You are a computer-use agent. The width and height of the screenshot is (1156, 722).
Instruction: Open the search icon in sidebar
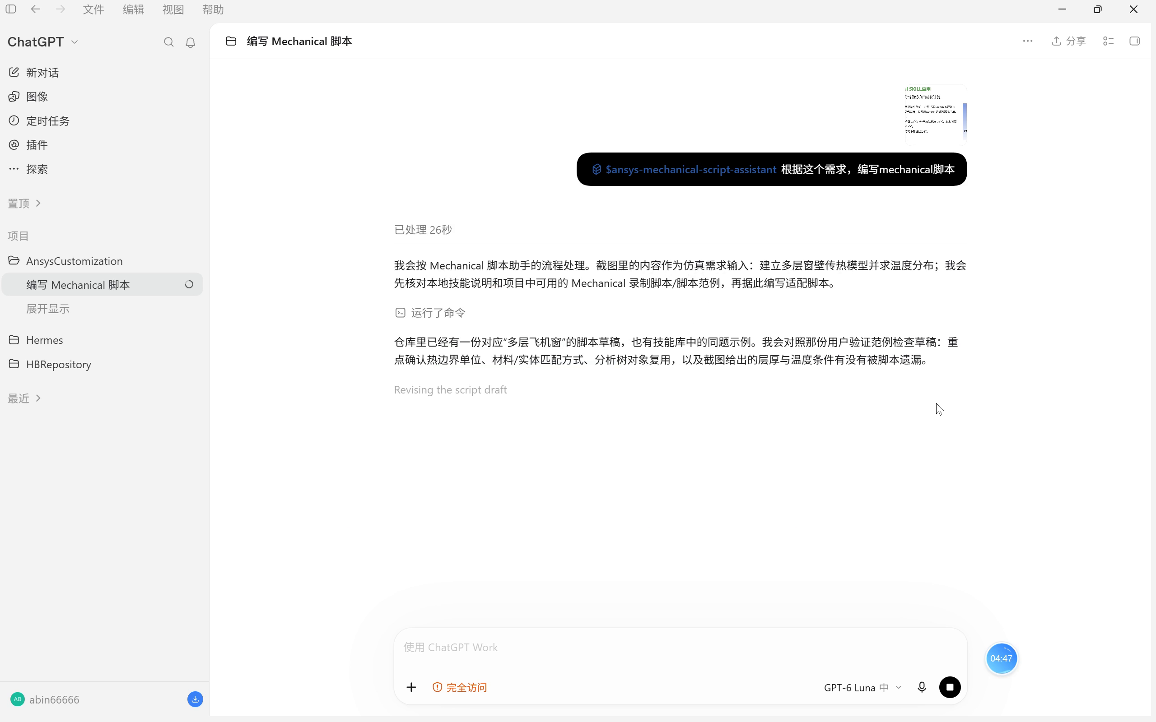[168, 42]
